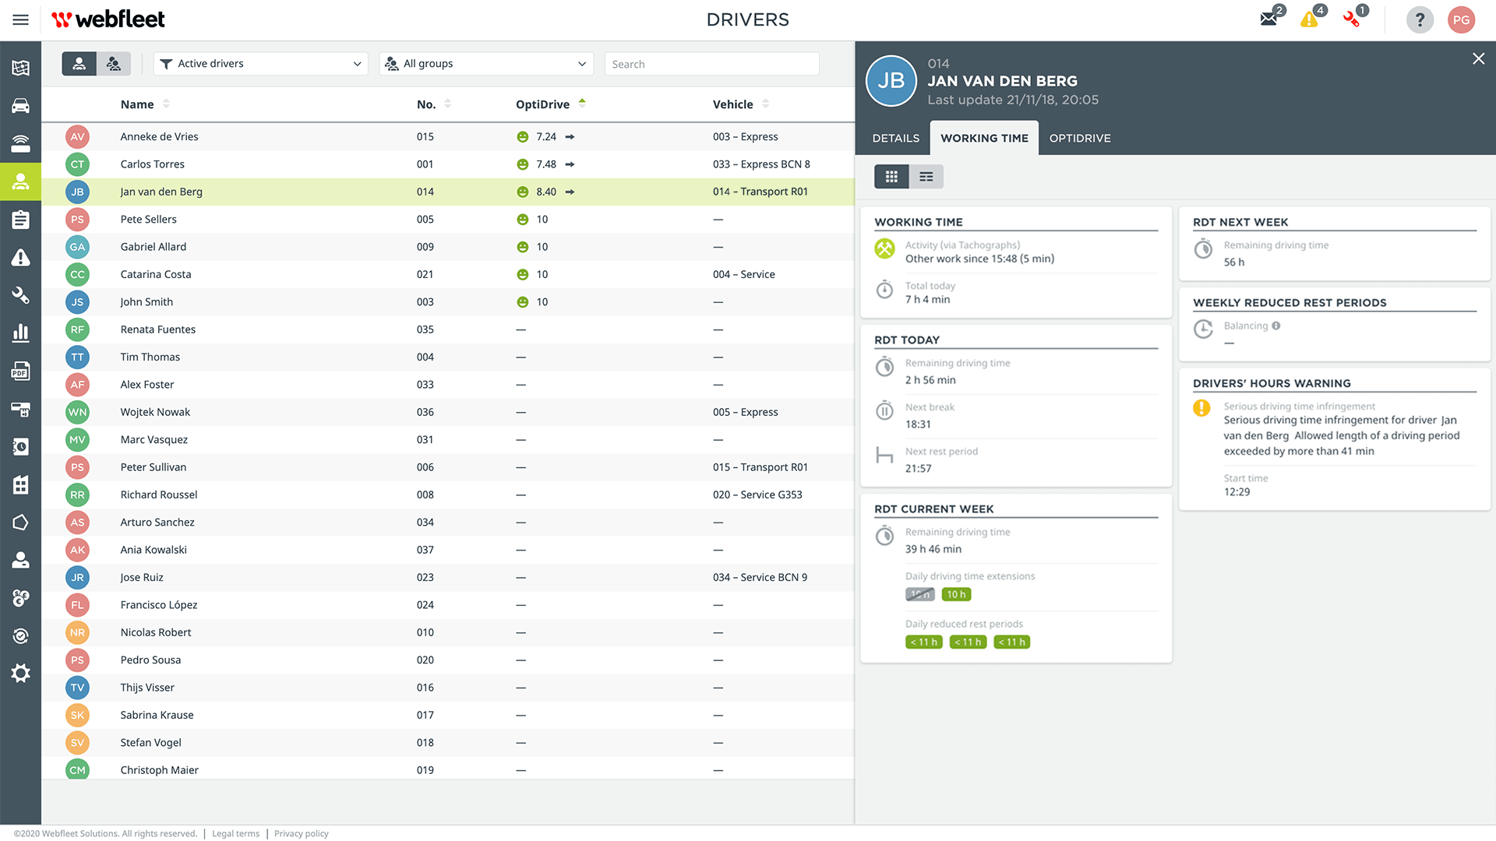Image resolution: width=1496 pixels, height=841 pixels.
Task: Expand the Active drivers filter dropdown
Action: click(261, 64)
